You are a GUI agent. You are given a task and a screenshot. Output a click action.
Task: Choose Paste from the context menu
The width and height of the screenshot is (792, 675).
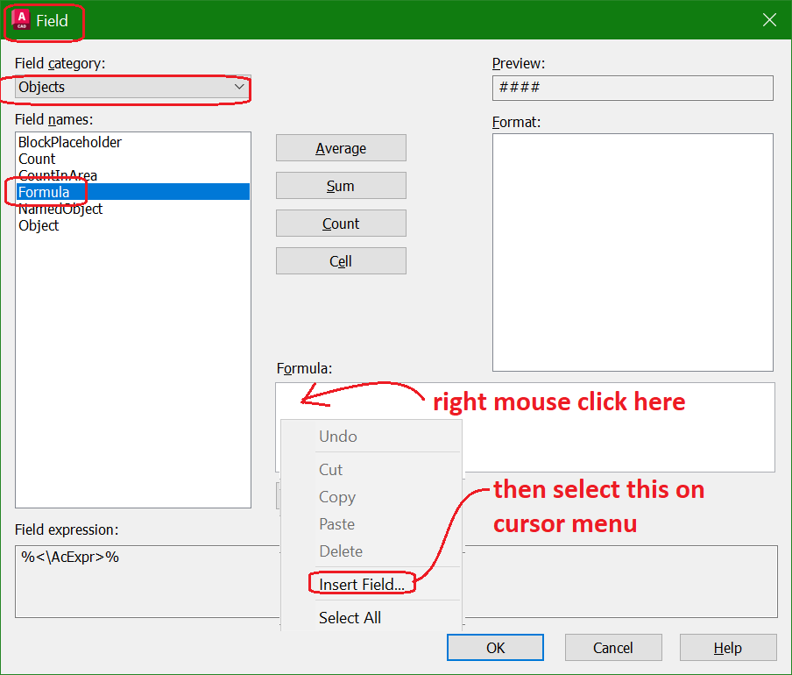[x=336, y=523]
